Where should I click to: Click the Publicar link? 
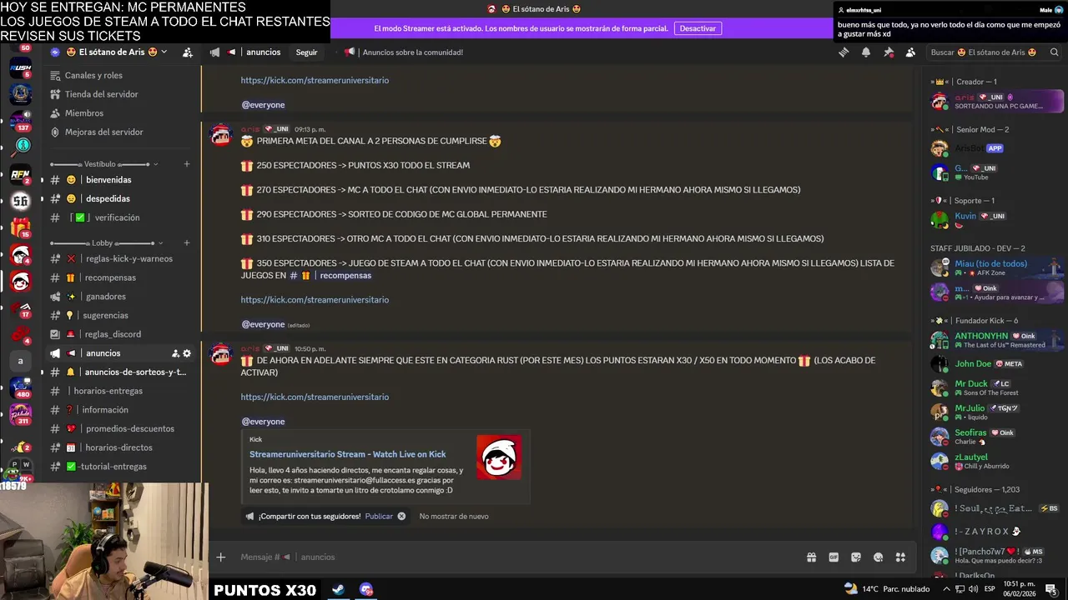click(379, 516)
